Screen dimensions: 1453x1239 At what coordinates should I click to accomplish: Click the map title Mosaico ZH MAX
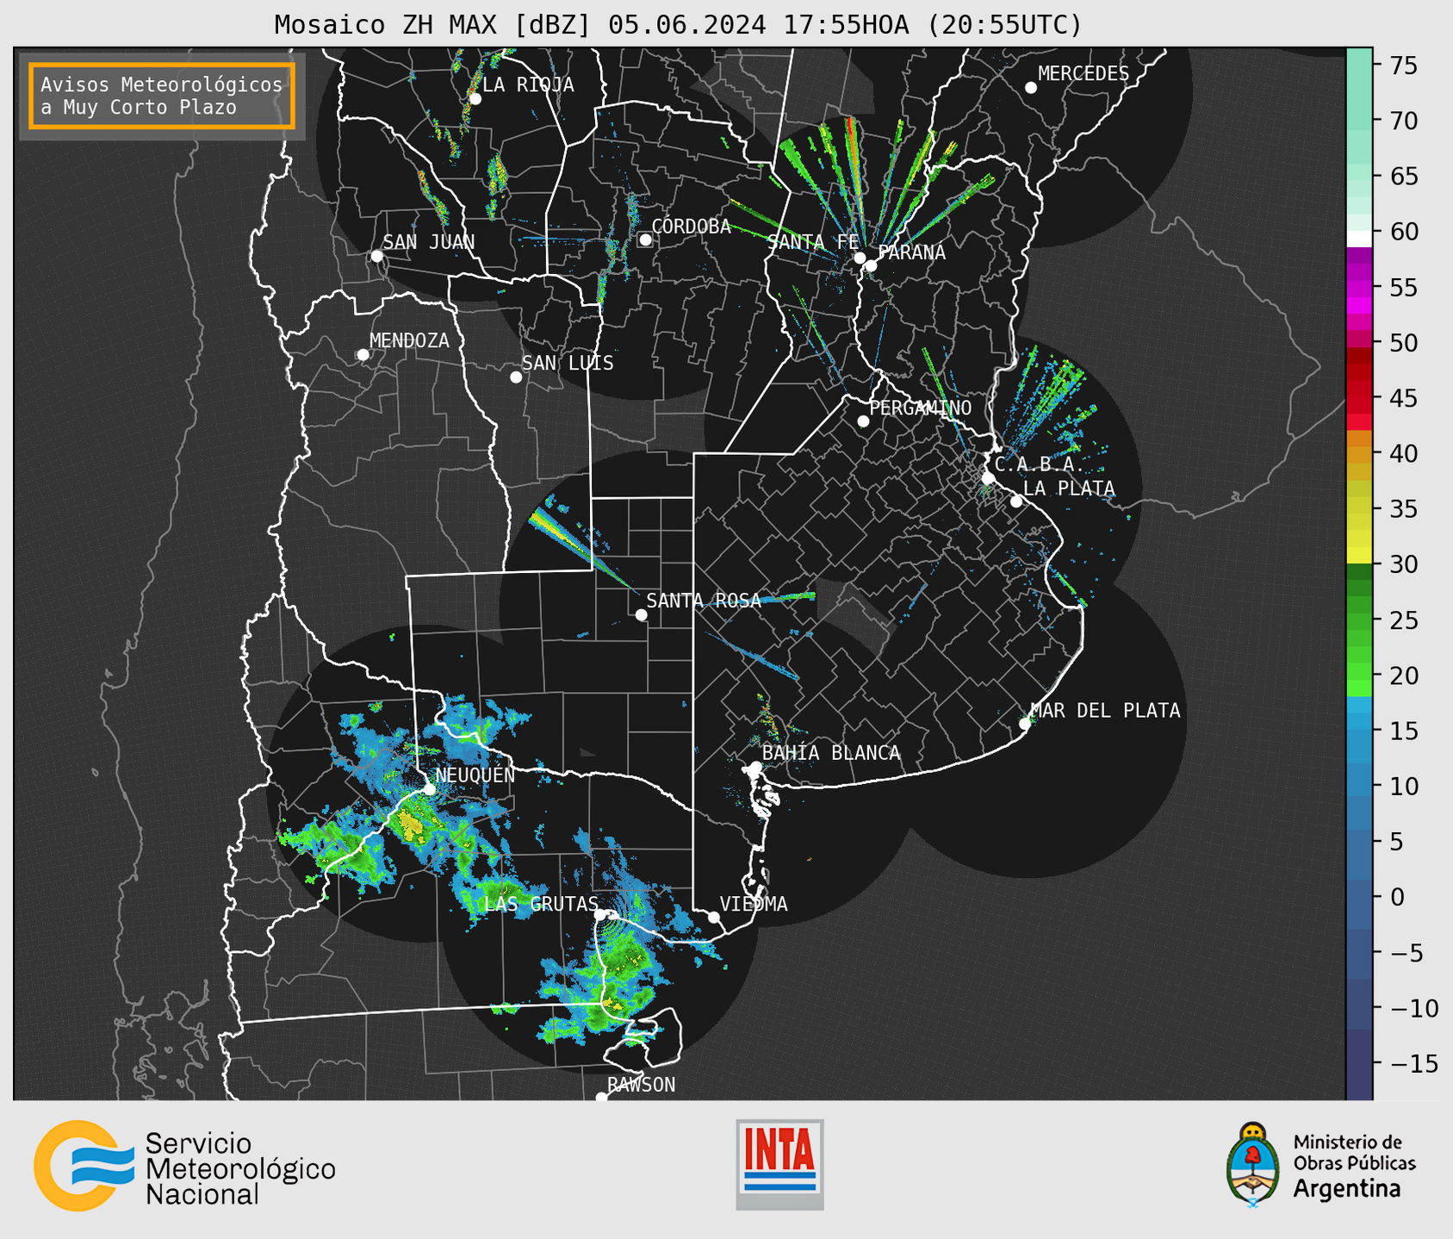click(x=677, y=24)
